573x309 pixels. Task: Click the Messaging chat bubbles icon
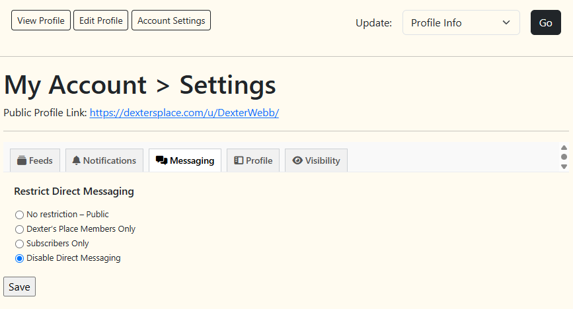point(161,160)
